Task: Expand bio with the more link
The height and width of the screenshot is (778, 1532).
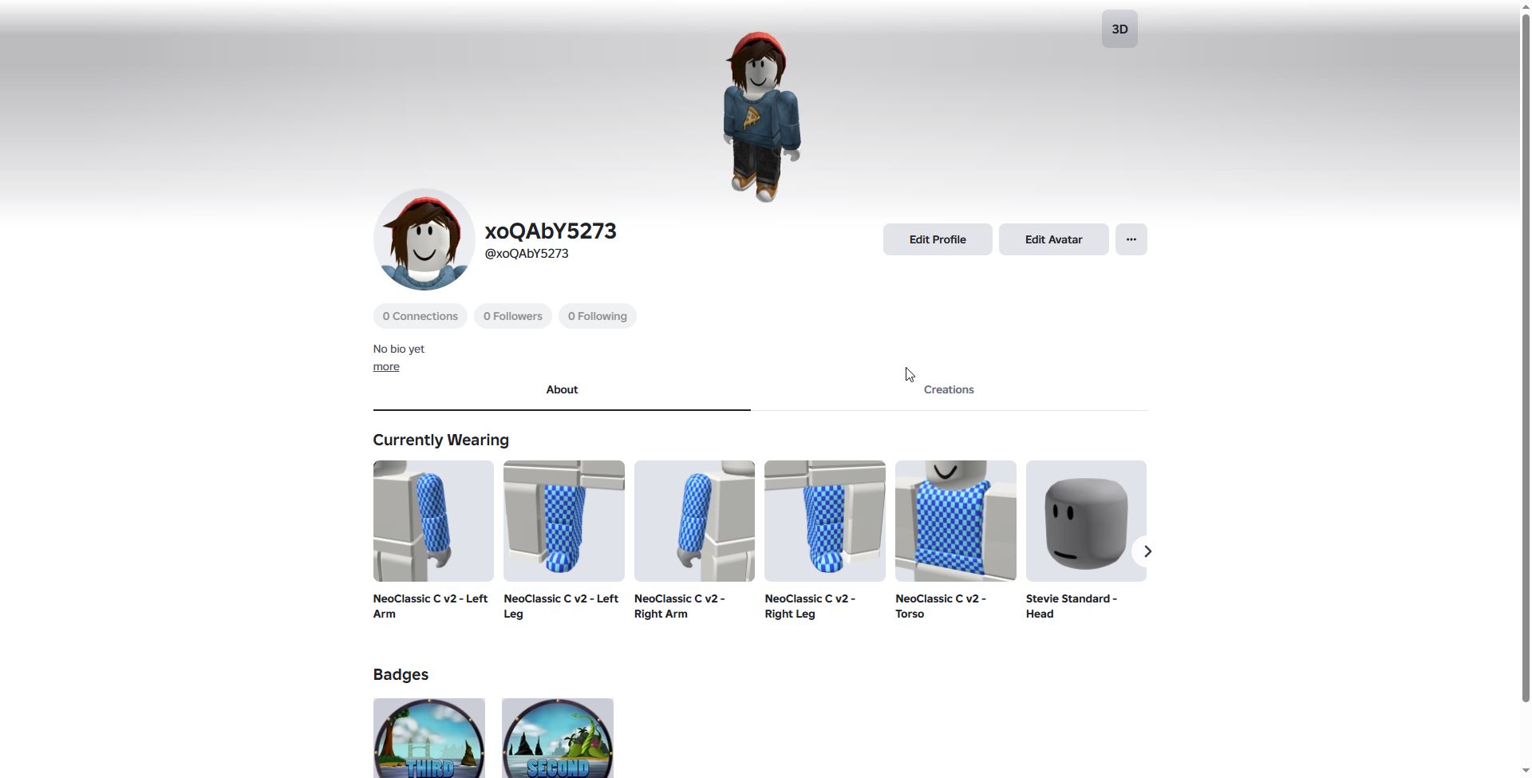Action: [x=386, y=366]
